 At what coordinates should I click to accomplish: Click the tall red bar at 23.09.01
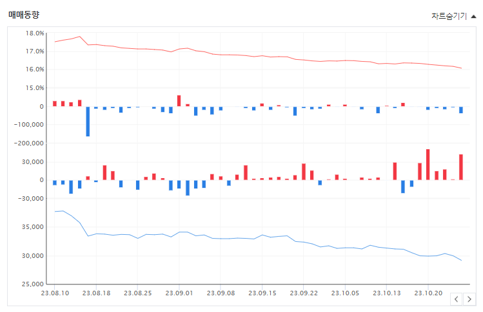point(179,101)
